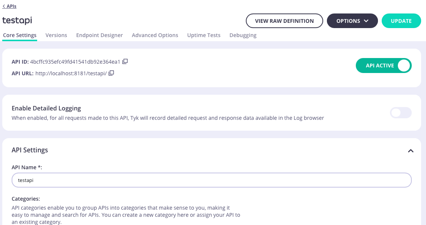Select the Uptime Tests tab

click(204, 35)
